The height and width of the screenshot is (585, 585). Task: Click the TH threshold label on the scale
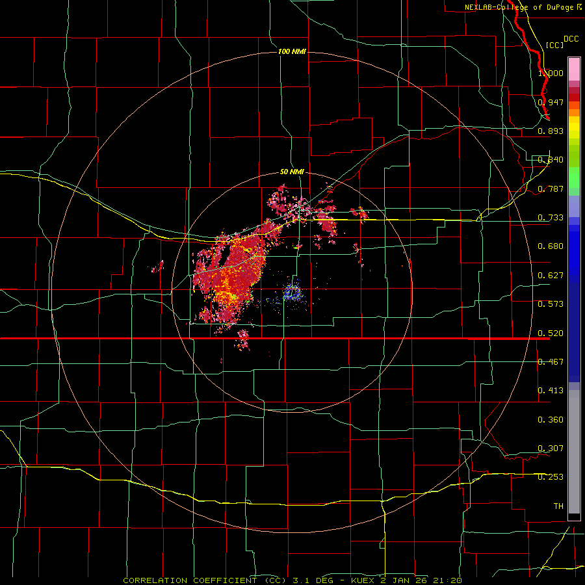click(x=558, y=506)
